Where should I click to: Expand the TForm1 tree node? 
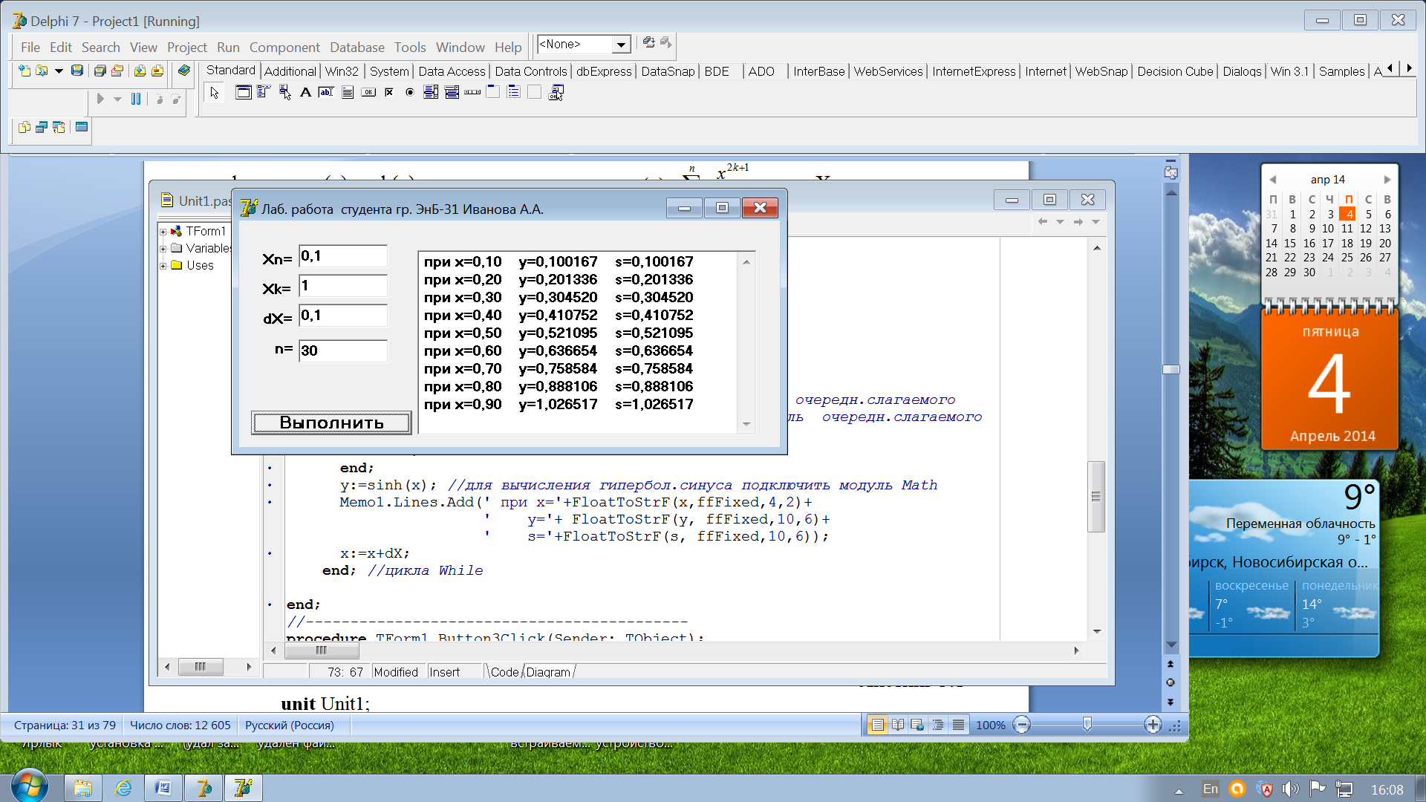[163, 232]
